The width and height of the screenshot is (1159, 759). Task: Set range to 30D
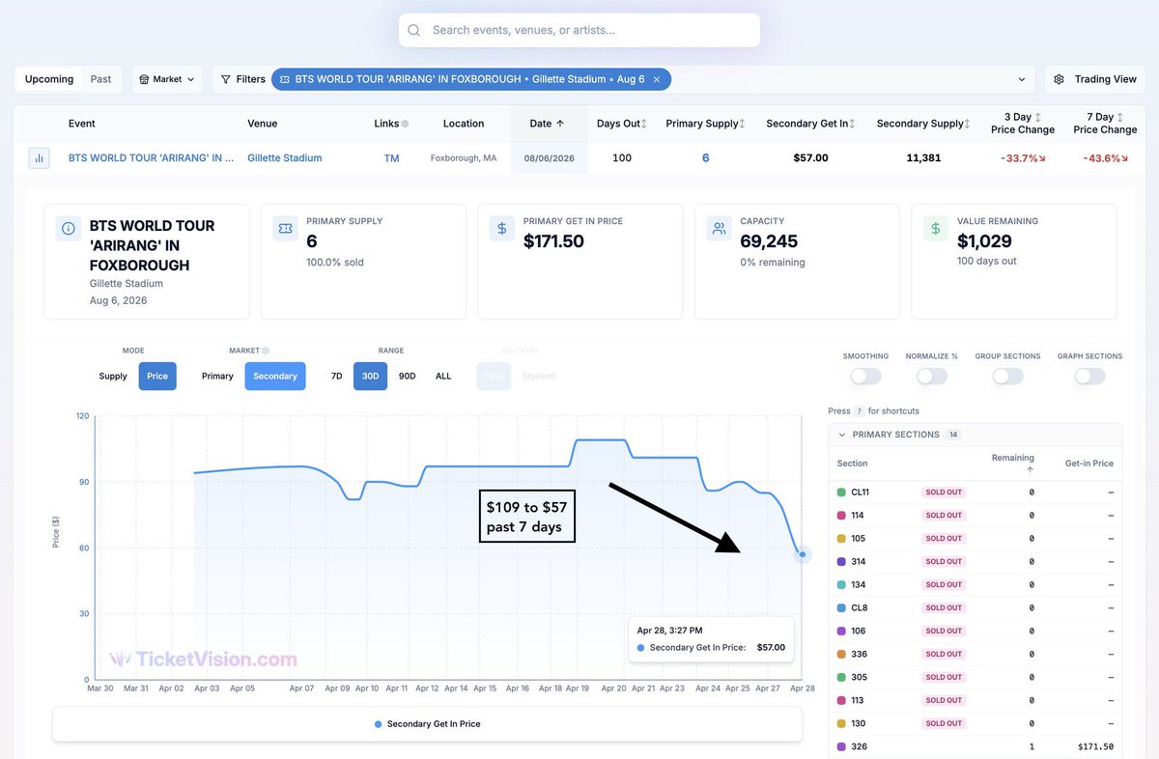[370, 376]
